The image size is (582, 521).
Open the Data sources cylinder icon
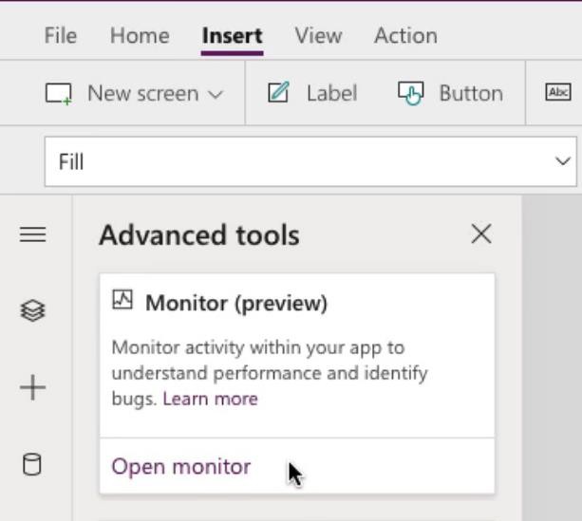32,464
